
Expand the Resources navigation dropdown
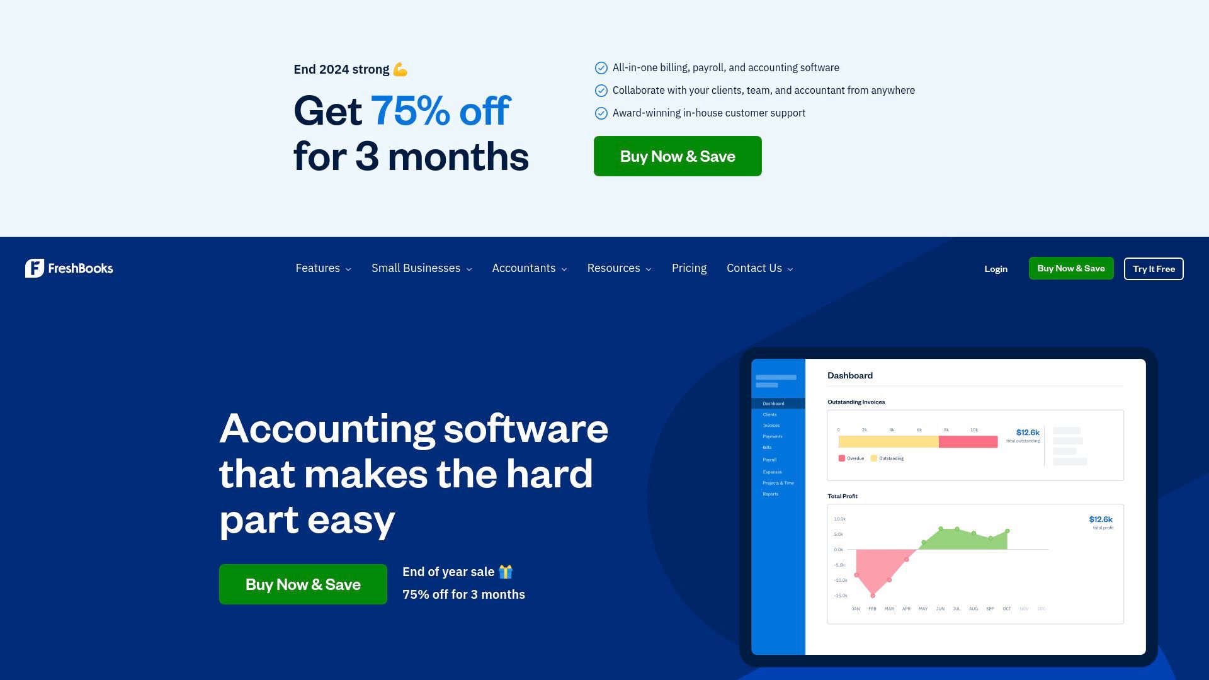point(618,268)
